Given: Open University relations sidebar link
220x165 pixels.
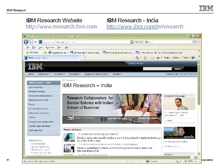Looking at the screenshot, I should click(39, 113).
